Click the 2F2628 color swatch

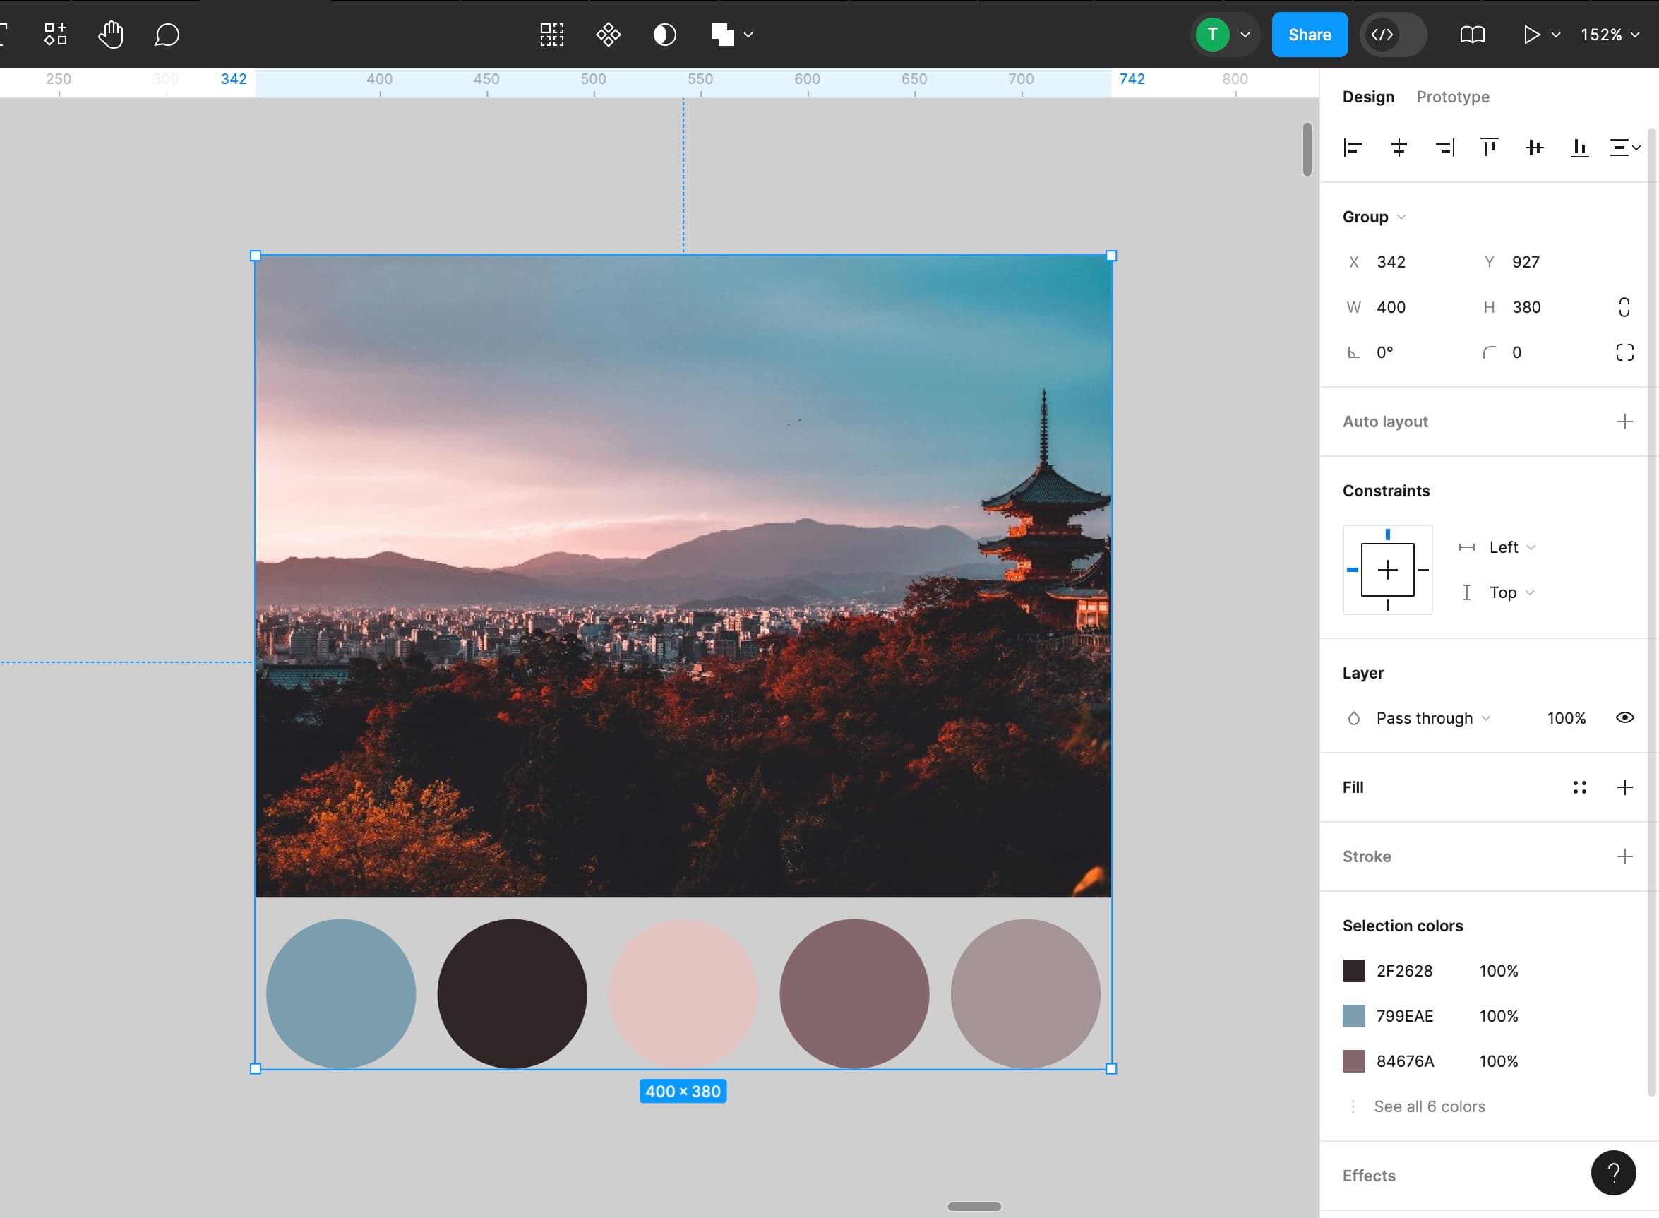[1354, 971]
